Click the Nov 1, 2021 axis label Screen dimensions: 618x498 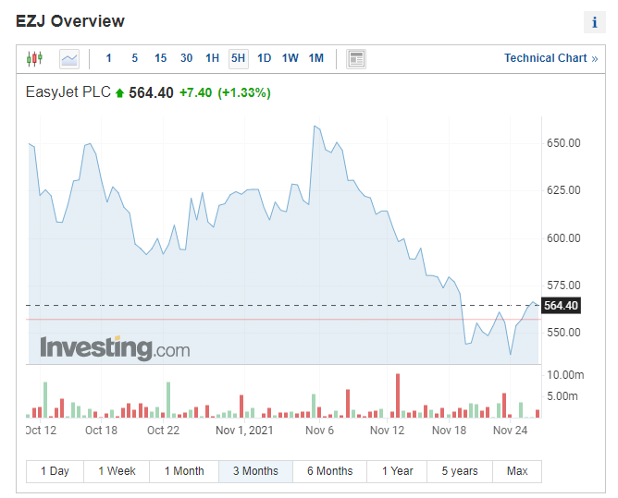[244, 431]
